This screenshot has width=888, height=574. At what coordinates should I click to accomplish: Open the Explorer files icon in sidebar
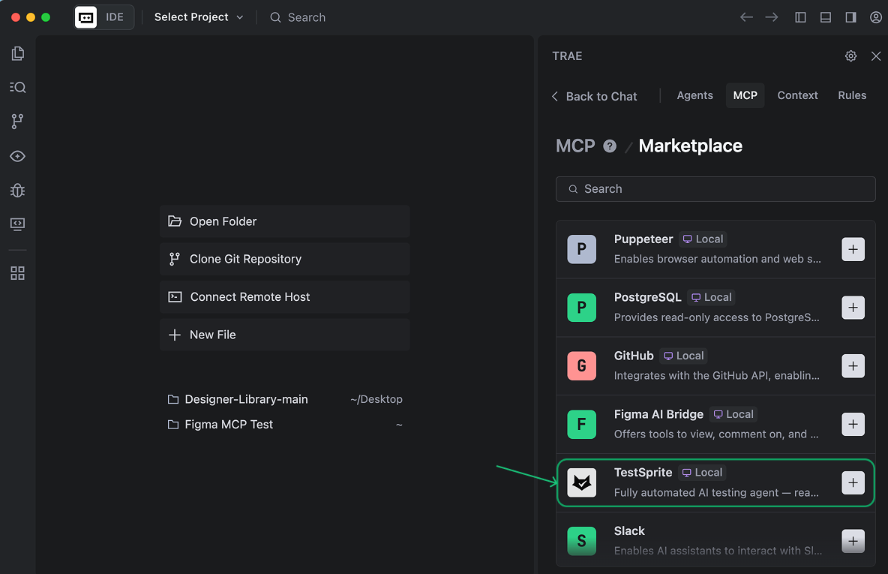(x=17, y=53)
